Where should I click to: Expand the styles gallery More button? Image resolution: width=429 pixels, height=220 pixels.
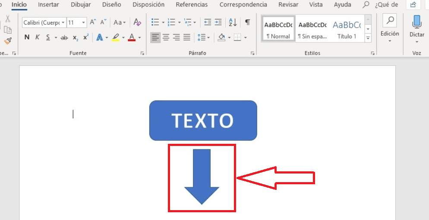tap(368, 37)
